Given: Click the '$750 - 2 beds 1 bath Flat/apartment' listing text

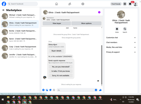Looking at the screenshot, I should coord(58,20).
